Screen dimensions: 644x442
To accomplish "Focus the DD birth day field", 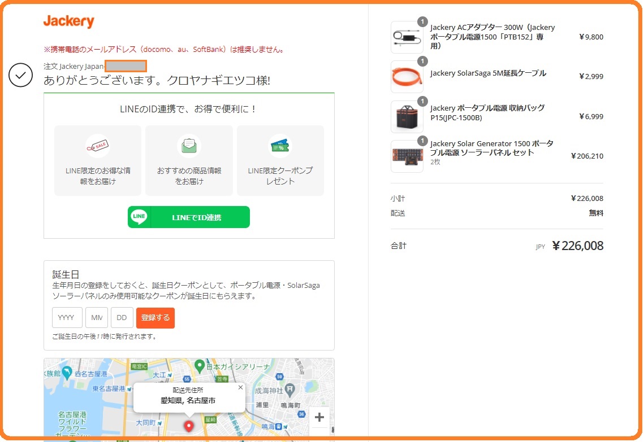I will click(x=122, y=318).
